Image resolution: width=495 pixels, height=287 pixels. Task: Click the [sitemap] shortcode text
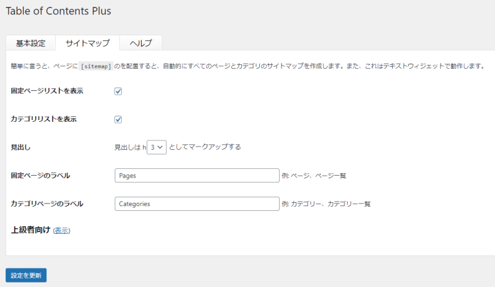pyautogui.click(x=96, y=66)
